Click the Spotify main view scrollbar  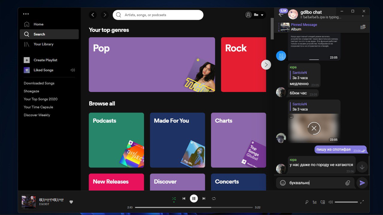pos(272,29)
